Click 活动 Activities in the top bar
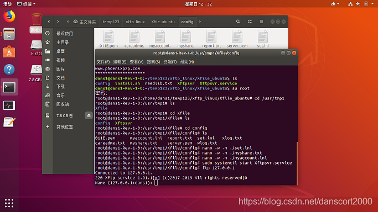Image resolution: width=378 pixels, height=212 pixels. [8, 4]
